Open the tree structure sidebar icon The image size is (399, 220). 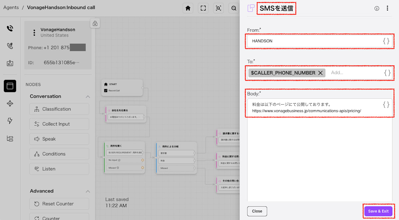coord(10,139)
